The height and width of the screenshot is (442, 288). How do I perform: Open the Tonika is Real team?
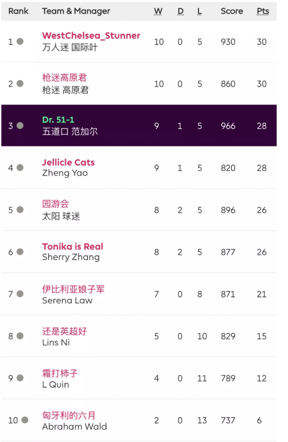pyautogui.click(x=73, y=246)
